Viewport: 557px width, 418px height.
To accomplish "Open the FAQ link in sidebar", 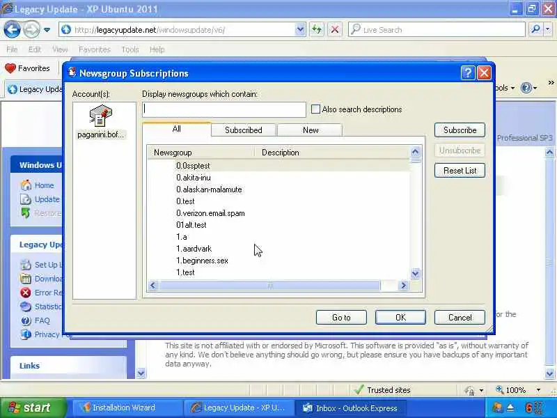I will click(42, 320).
